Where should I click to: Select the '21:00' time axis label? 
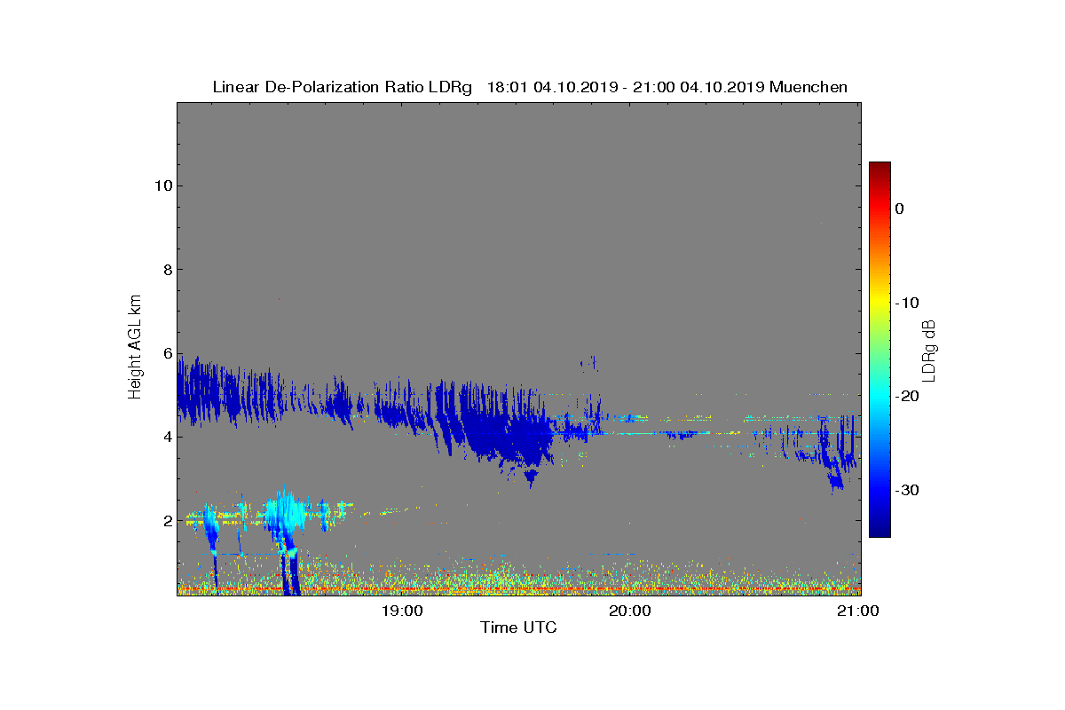coord(858,611)
